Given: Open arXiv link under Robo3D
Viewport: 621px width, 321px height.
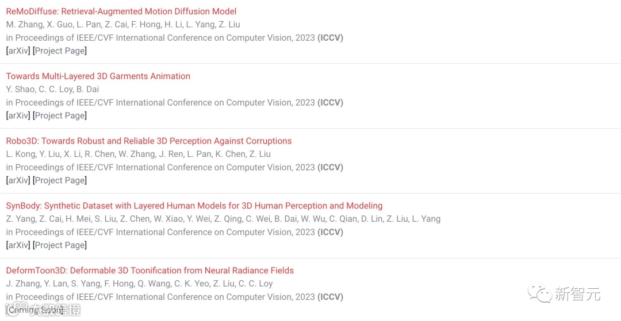Looking at the screenshot, I should (18, 180).
